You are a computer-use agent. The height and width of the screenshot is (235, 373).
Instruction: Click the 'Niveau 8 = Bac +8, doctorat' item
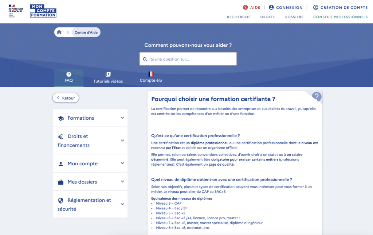tap(183, 228)
